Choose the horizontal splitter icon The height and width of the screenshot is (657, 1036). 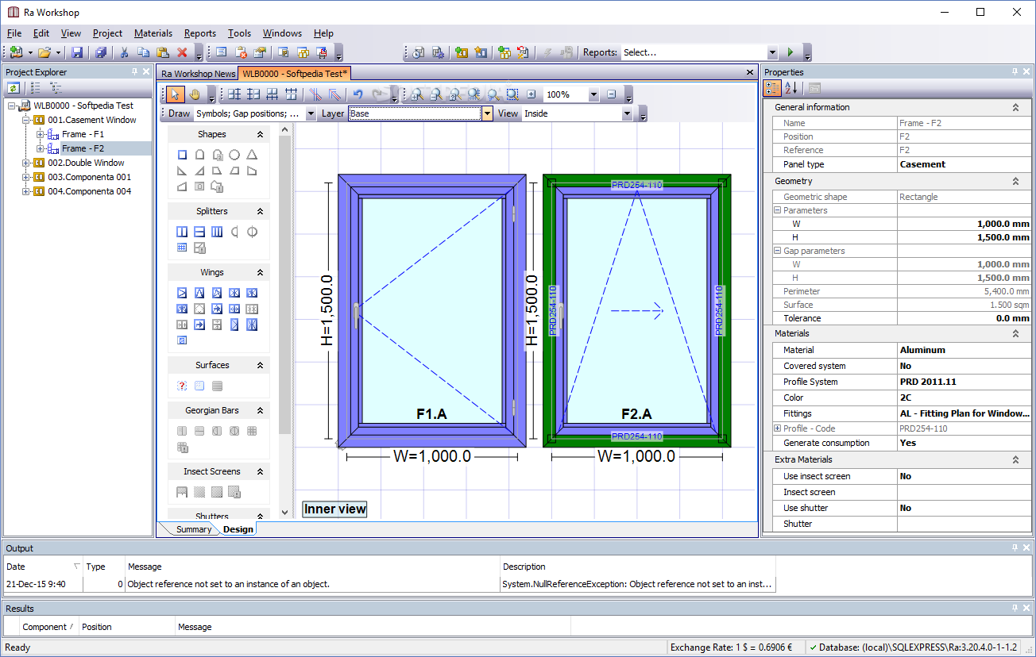[199, 232]
